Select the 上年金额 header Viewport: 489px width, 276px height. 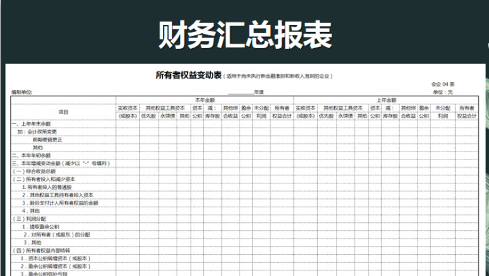tap(386, 100)
